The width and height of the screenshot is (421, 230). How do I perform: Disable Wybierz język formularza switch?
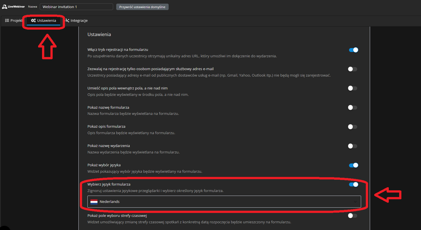click(353, 184)
